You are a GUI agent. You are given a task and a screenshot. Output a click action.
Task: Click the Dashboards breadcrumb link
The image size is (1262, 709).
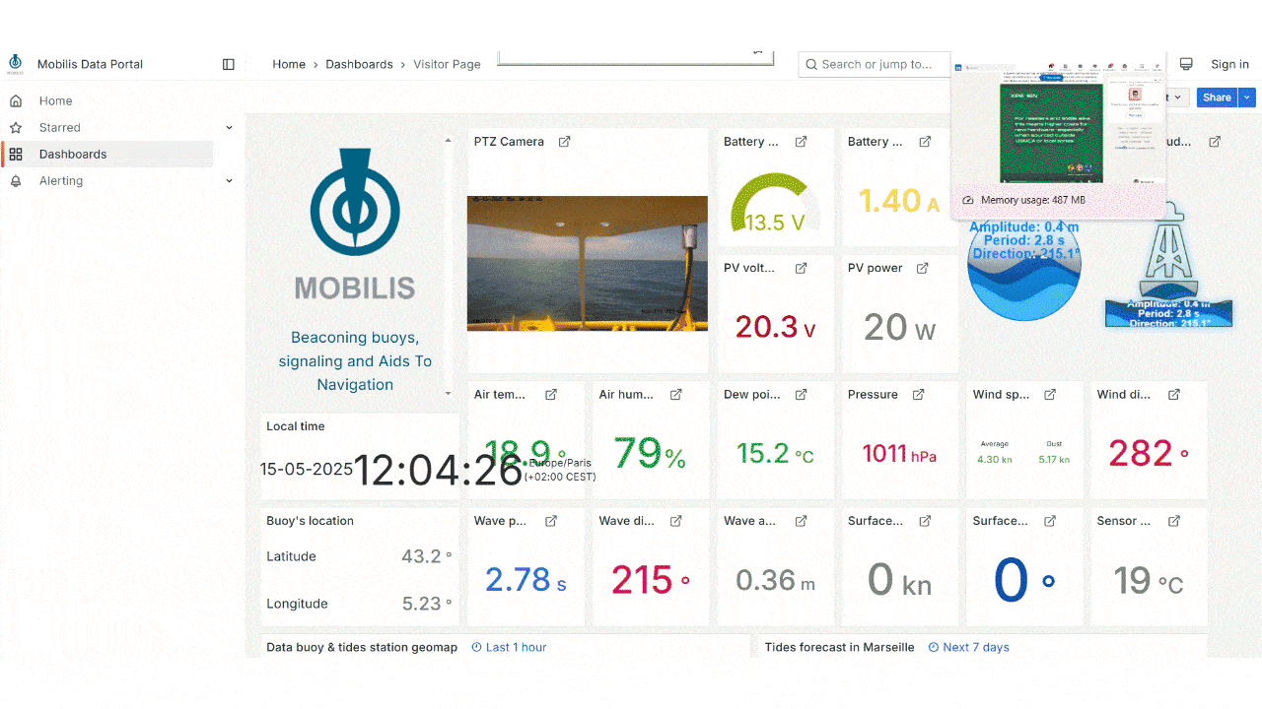pyautogui.click(x=359, y=64)
